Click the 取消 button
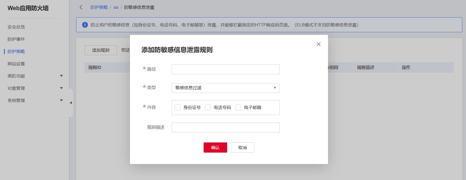The height and width of the screenshot is (180, 466). (x=242, y=148)
